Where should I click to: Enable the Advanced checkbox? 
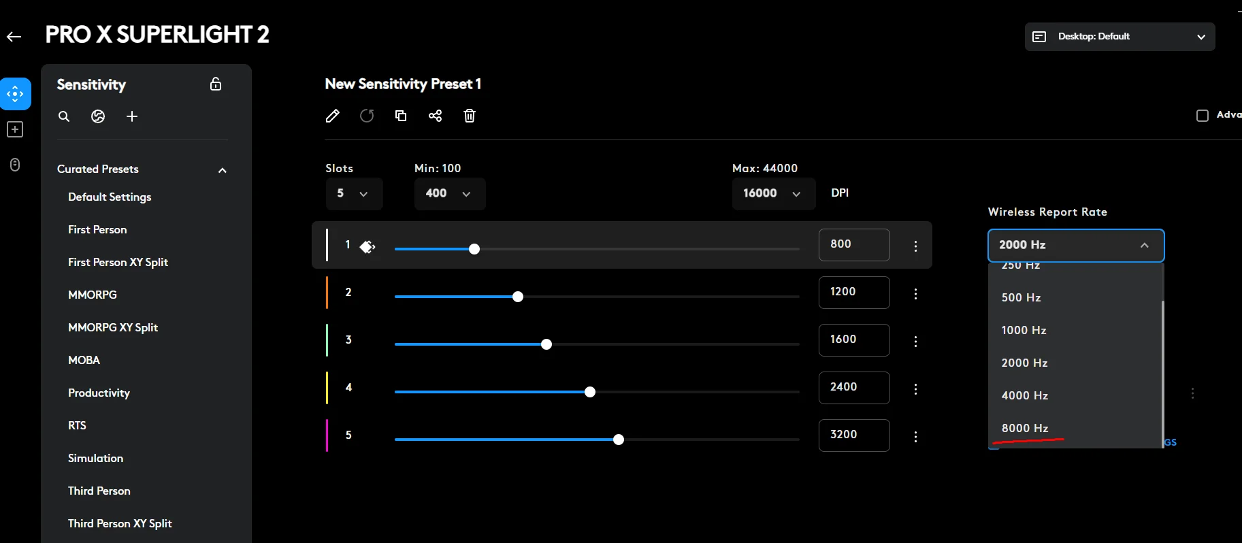(1203, 116)
